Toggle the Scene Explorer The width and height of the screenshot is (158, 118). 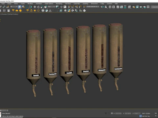point(110,7)
